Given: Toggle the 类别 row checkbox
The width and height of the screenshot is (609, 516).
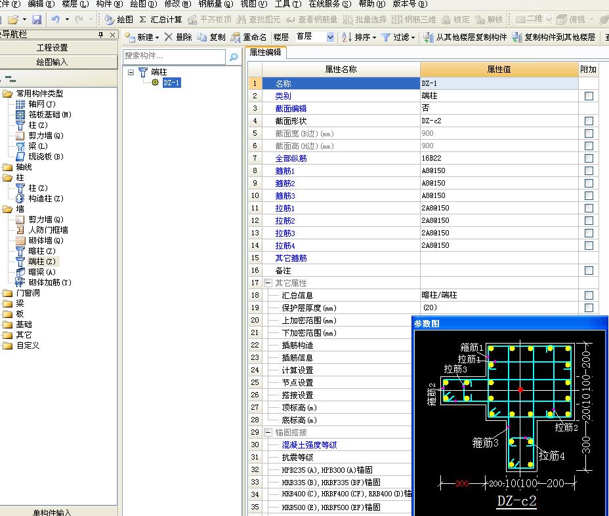Looking at the screenshot, I should (589, 96).
